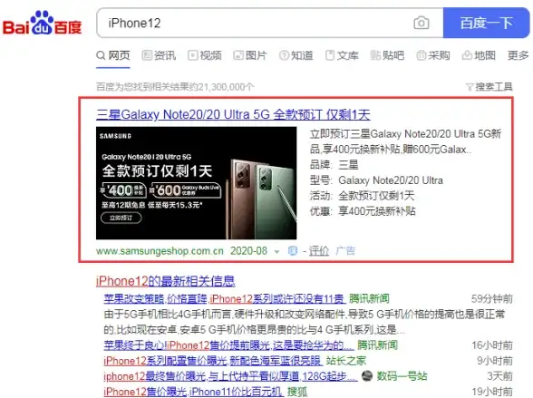The width and height of the screenshot is (533, 398).
Task: Open 搜索工具 filter options
Action: tap(489, 87)
